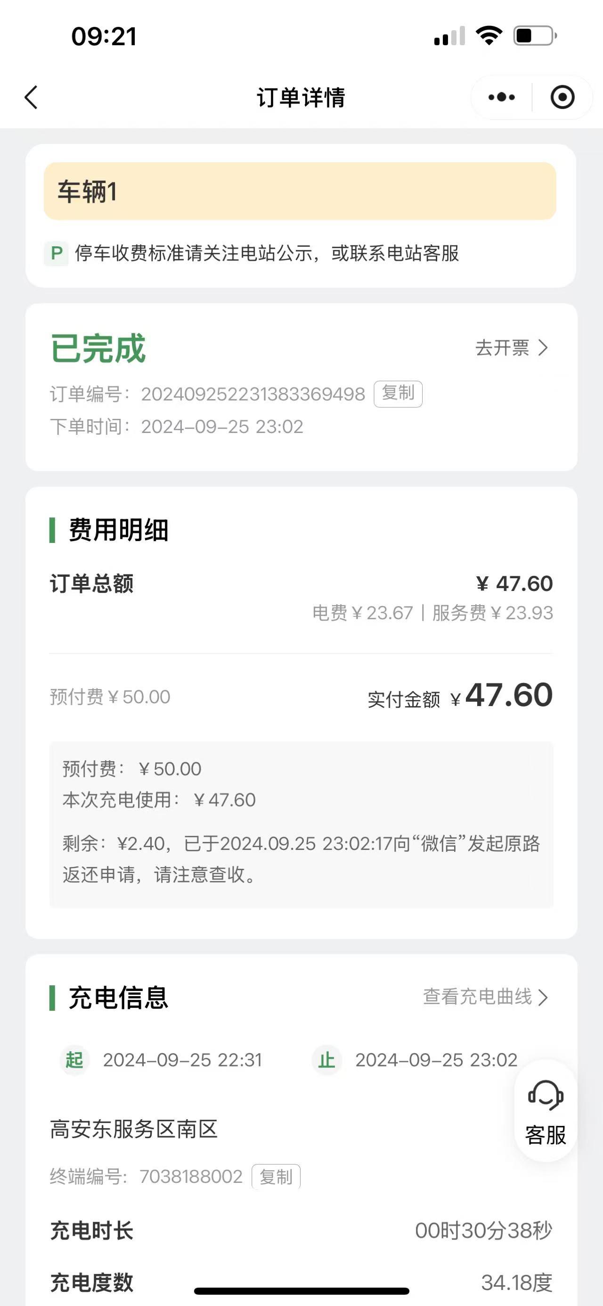Image resolution: width=603 pixels, height=1306 pixels.
Task: Tap the green 止 end-time icon
Action: (326, 1061)
